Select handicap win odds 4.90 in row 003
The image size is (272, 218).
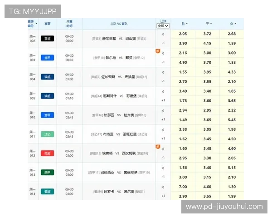click(183, 62)
